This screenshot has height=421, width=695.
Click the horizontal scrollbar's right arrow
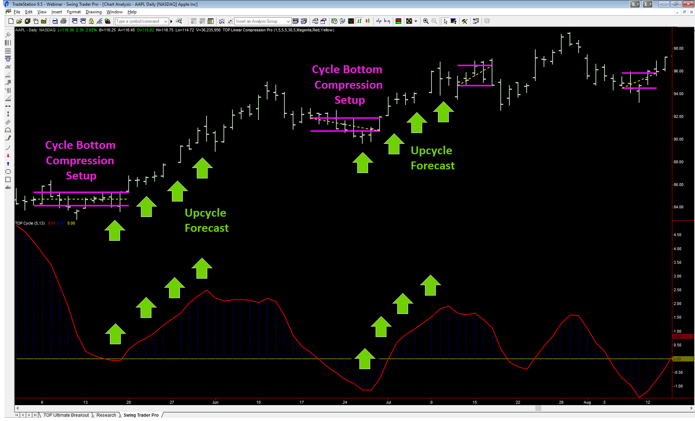(691, 408)
